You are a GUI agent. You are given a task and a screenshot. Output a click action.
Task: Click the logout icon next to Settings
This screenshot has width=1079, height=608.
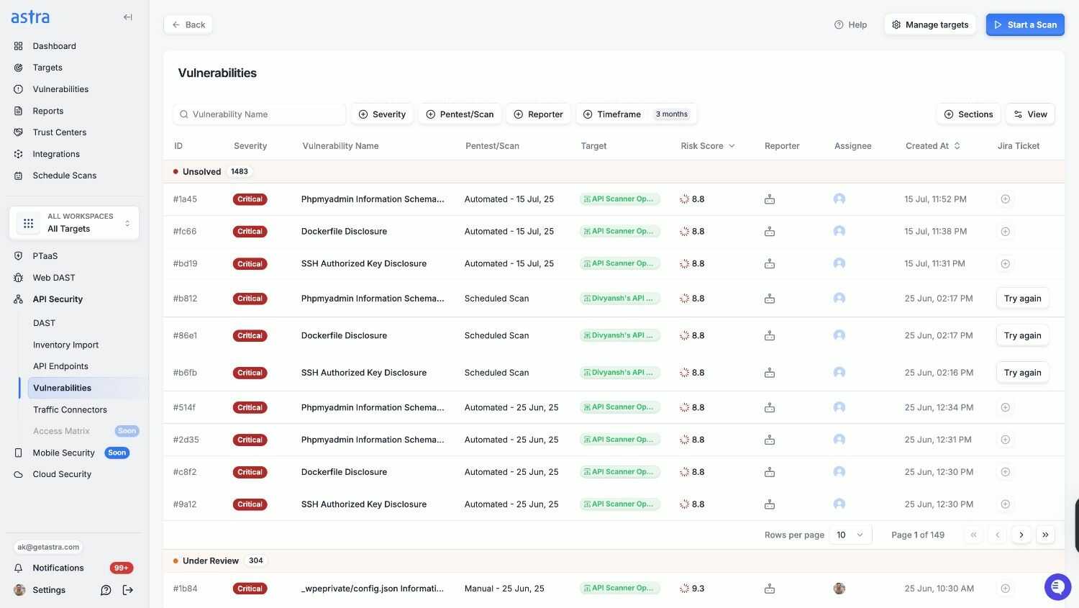(x=128, y=589)
